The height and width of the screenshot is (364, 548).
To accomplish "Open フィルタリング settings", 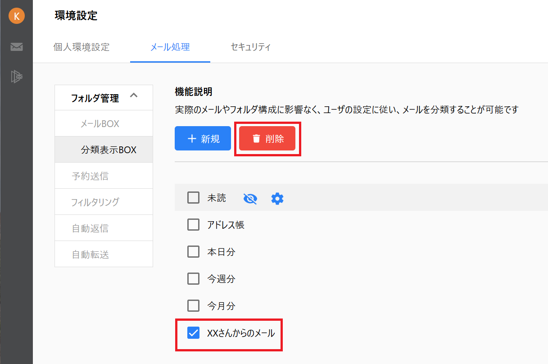I will click(104, 202).
